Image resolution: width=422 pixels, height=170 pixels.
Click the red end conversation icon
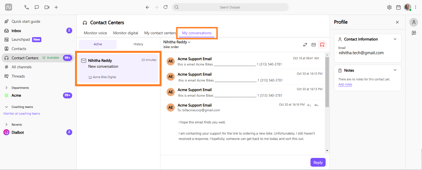[x=322, y=45]
